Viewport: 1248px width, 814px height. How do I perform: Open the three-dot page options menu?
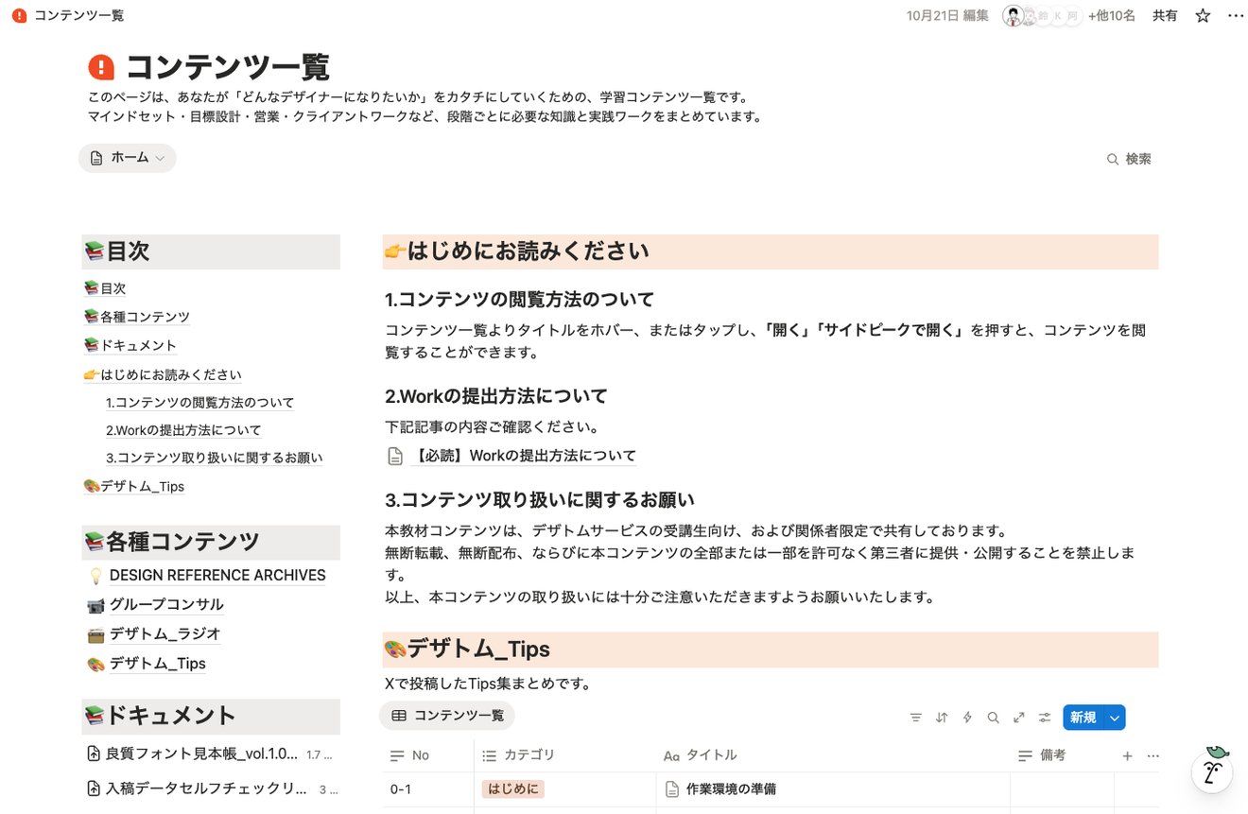click(1235, 15)
